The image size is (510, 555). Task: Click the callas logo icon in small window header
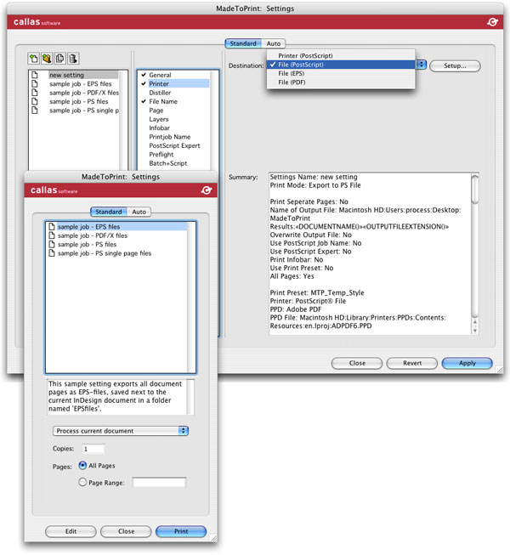pyautogui.click(x=207, y=190)
